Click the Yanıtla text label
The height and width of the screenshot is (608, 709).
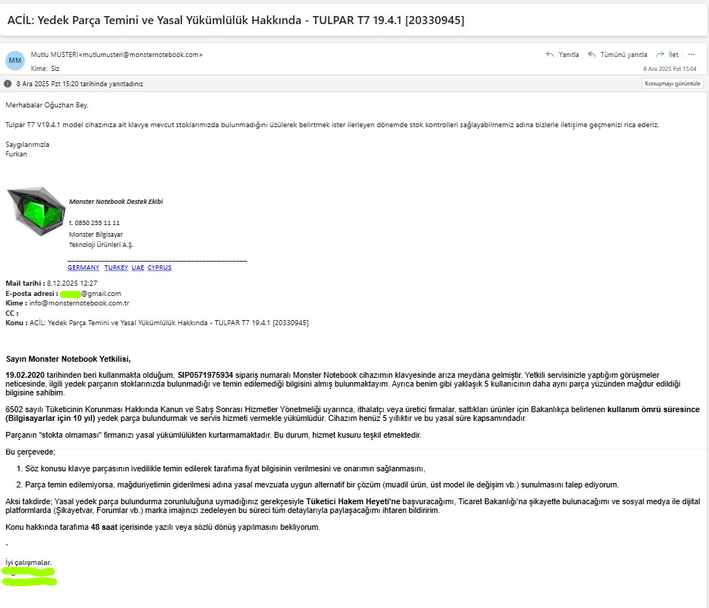click(569, 55)
